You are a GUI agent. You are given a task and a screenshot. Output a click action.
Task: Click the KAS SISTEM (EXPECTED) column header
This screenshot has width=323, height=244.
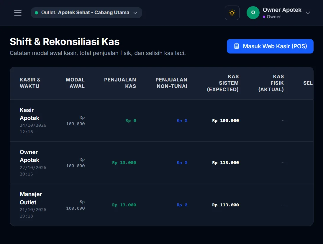tap(223, 83)
